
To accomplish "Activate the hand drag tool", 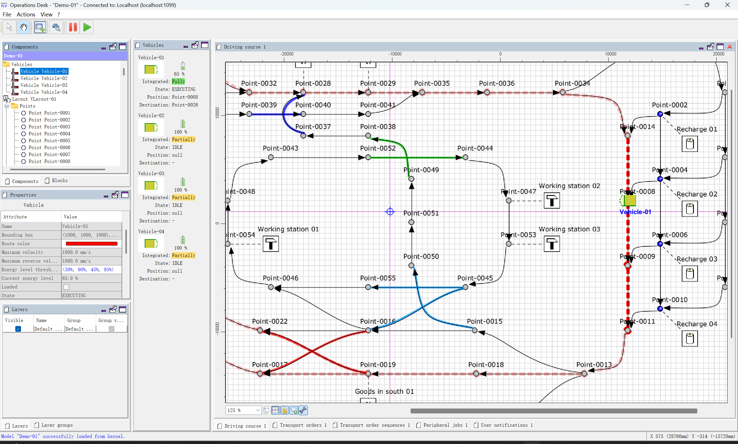I will pyautogui.click(x=24, y=27).
